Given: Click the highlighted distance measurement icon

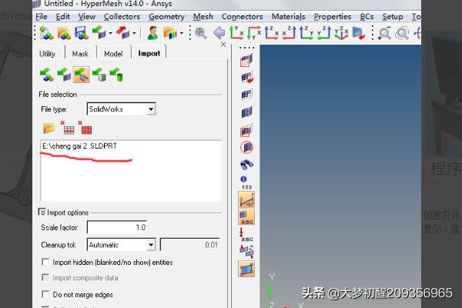Looking at the screenshot, I should tap(246, 199).
